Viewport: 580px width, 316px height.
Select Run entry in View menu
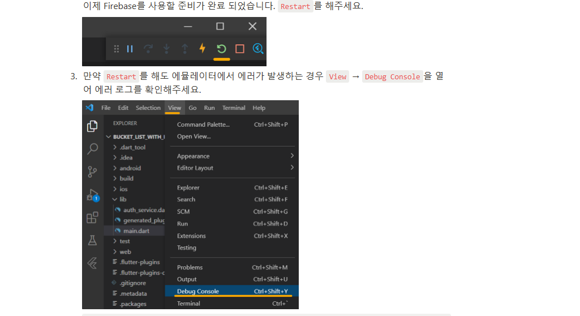(x=232, y=224)
